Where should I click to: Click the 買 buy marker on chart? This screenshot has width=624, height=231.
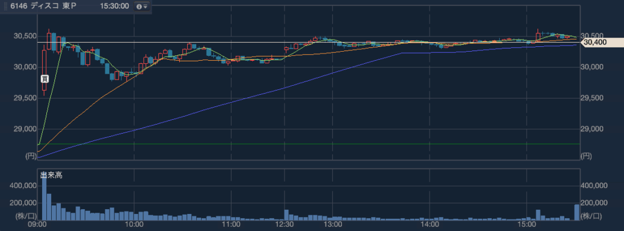pos(44,78)
